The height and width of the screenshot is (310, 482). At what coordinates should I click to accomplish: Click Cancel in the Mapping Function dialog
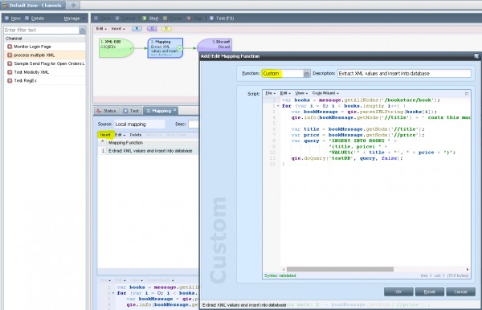tap(460, 292)
